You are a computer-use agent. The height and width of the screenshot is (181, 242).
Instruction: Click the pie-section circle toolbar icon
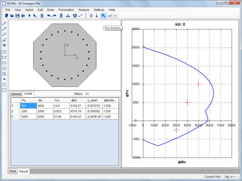tap(75, 16)
